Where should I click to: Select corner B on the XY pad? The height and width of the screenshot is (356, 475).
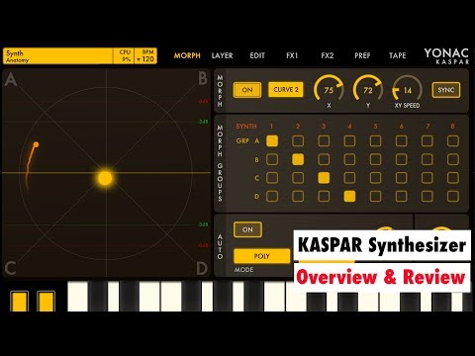tap(203, 78)
